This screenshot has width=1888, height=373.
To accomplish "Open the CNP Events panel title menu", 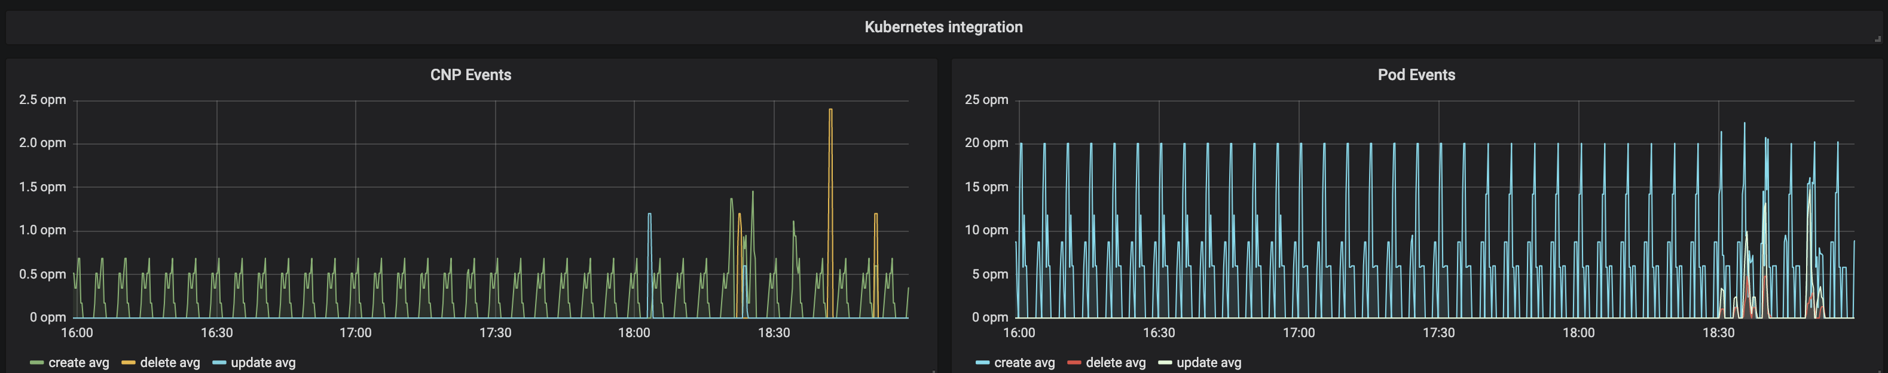I will pos(471,75).
